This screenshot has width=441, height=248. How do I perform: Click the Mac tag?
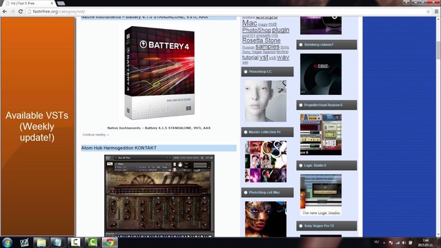(249, 23)
